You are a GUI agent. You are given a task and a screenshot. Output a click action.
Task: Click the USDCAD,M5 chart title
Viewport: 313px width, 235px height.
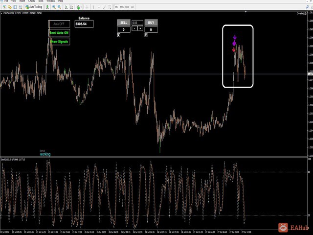9,13
